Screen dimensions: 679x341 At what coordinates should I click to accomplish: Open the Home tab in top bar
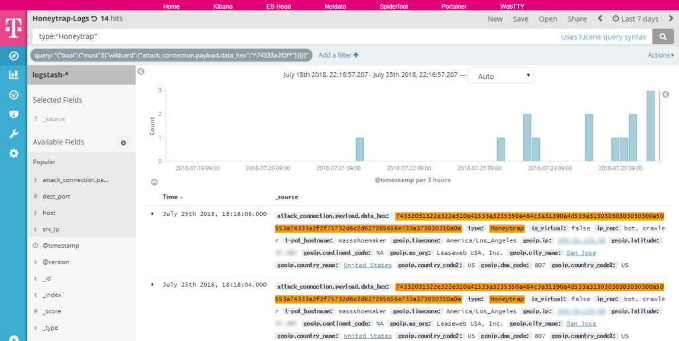(x=172, y=7)
